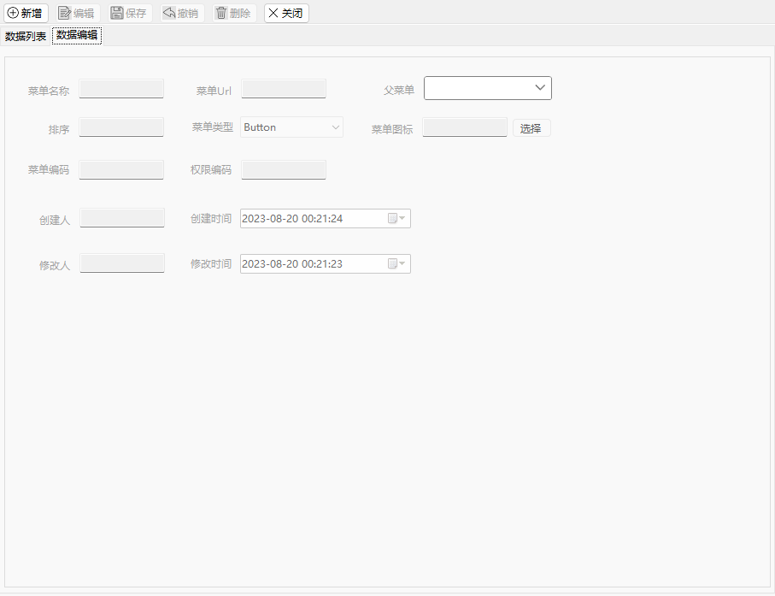
Task: Click the 权限编码 input field
Action: 283,169
